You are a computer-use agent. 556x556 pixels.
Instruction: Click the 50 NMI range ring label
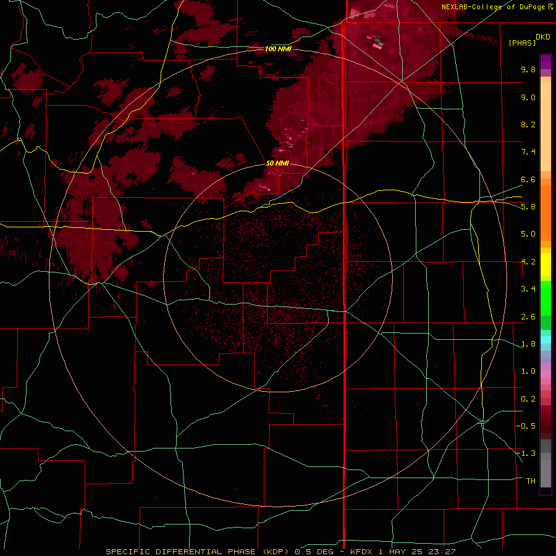pos(277,164)
